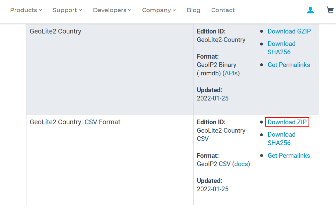Download GZIP for GeoLite2 Country
This screenshot has height=212, width=336.
point(289,31)
